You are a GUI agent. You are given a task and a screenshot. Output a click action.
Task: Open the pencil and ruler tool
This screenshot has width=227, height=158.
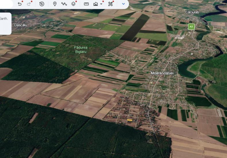pyautogui.click(x=110, y=4)
